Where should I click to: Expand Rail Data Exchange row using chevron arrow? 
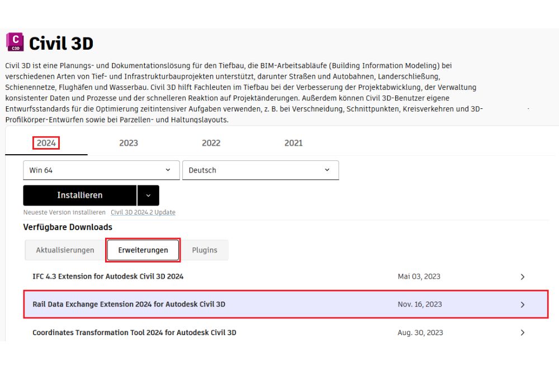pos(523,304)
